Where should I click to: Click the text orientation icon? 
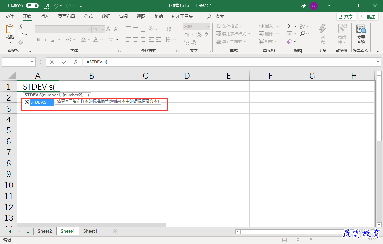(151, 29)
